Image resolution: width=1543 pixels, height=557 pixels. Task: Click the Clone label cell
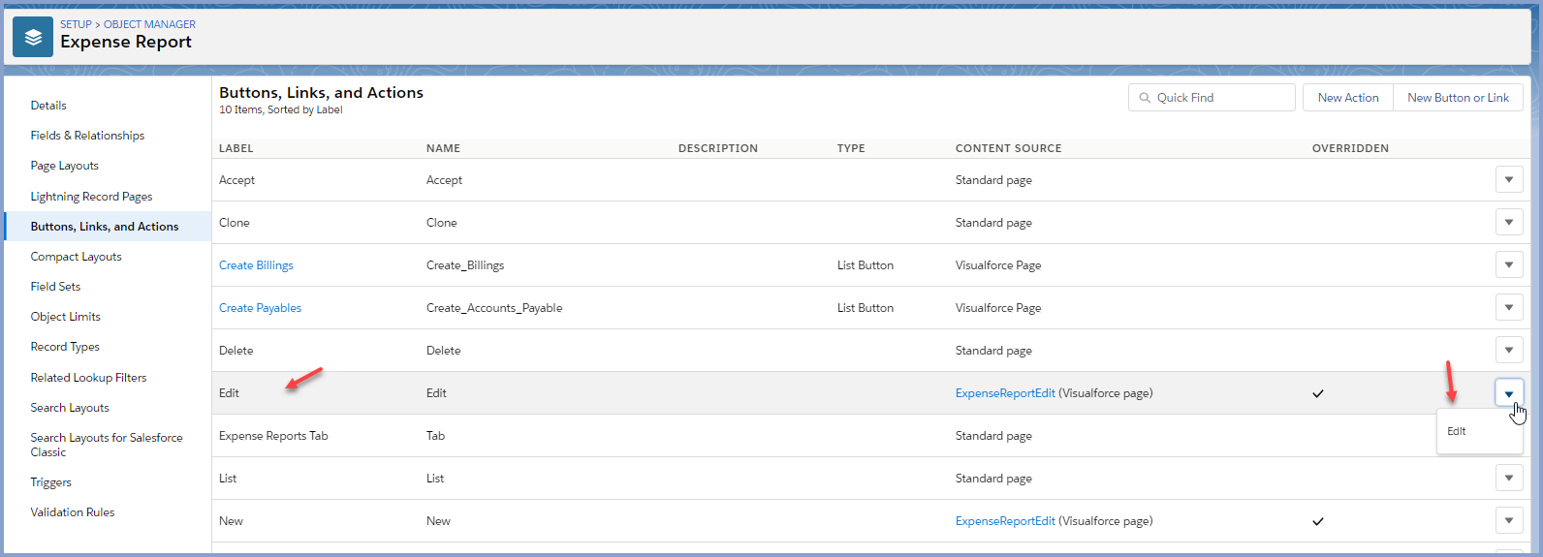pos(234,223)
